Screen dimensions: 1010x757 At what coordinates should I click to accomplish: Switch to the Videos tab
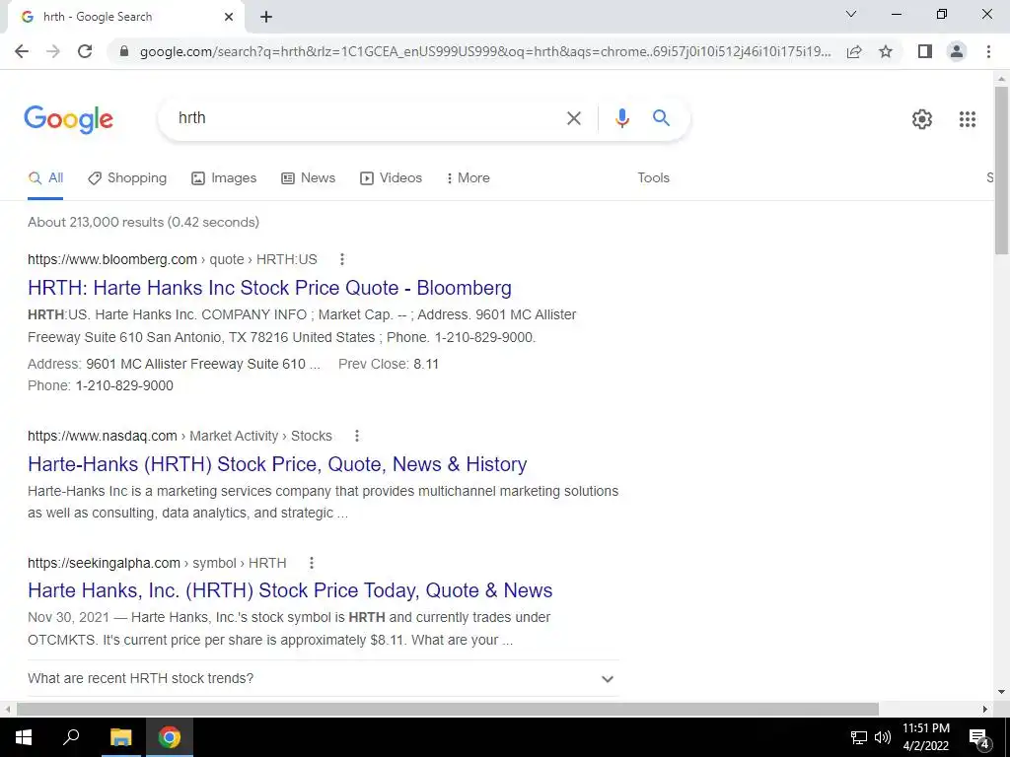point(391,178)
